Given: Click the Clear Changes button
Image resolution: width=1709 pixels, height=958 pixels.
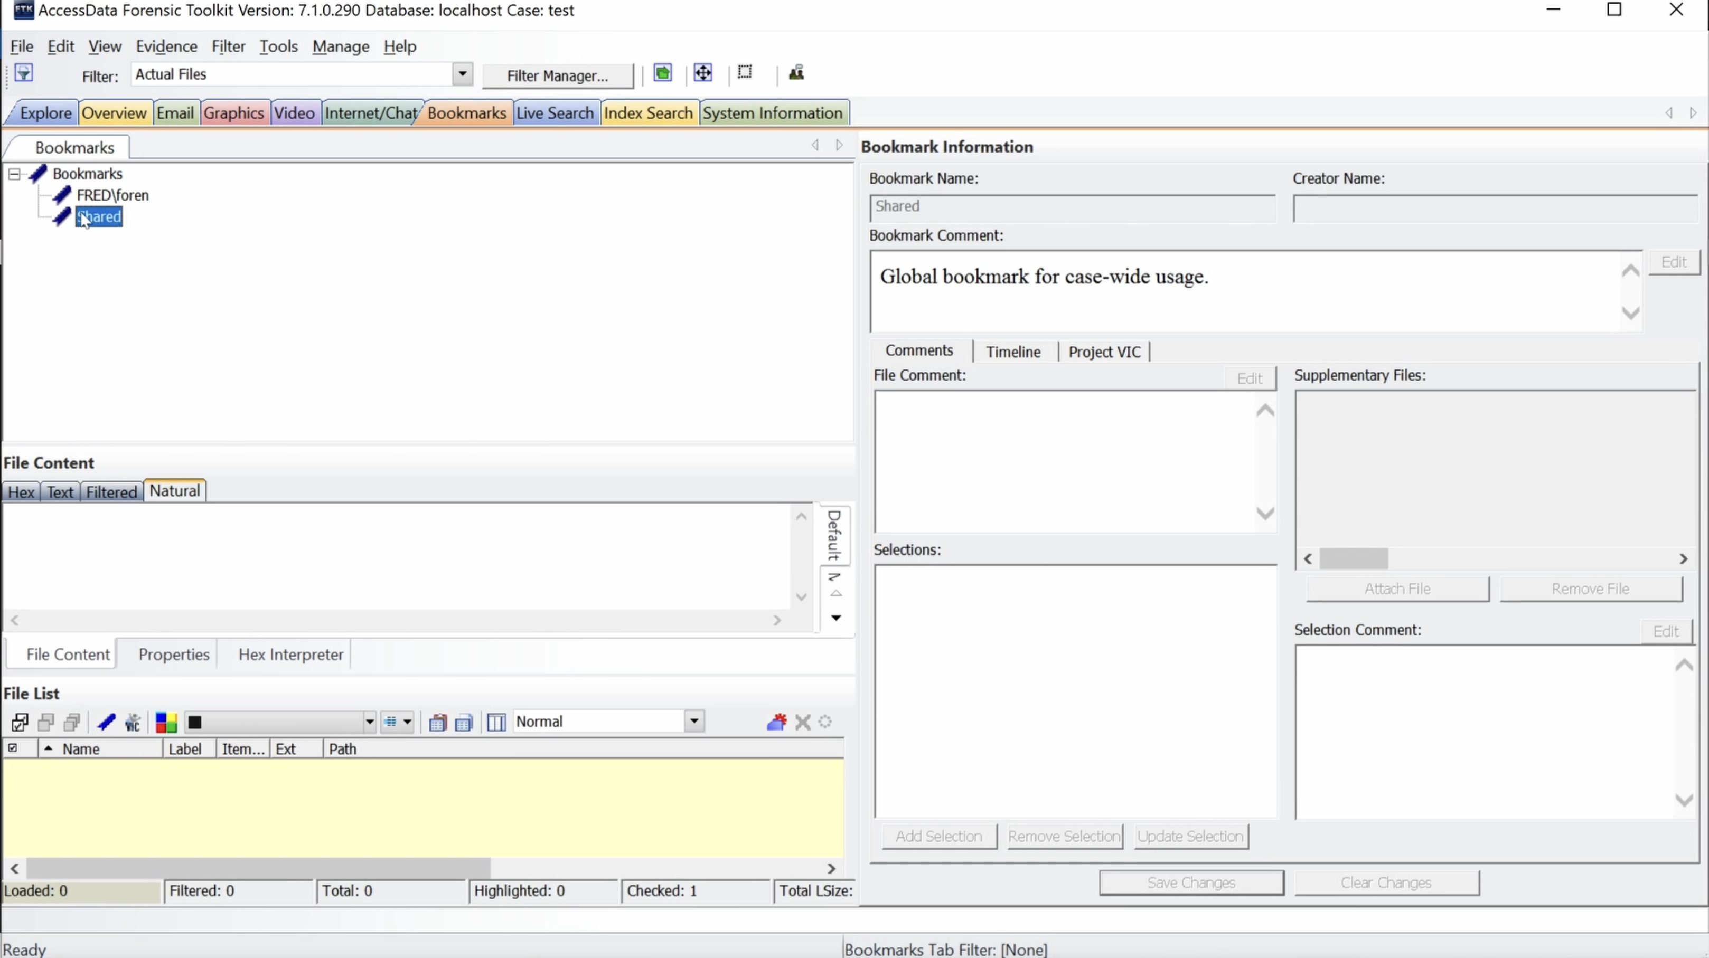Looking at the screenshot, I should point(1386,883).
